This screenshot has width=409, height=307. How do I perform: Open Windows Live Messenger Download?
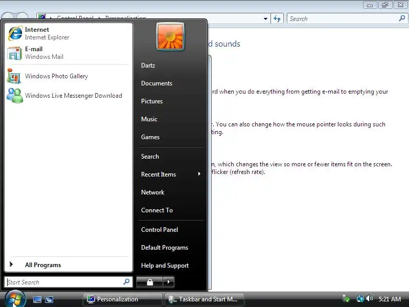click(69, 96)
